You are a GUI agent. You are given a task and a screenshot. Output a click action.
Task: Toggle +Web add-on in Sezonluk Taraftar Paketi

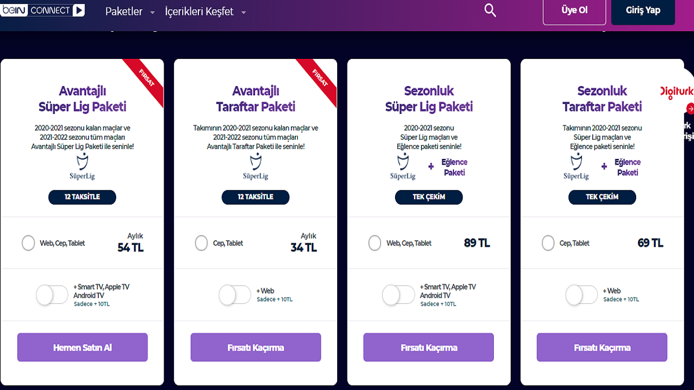581,295
